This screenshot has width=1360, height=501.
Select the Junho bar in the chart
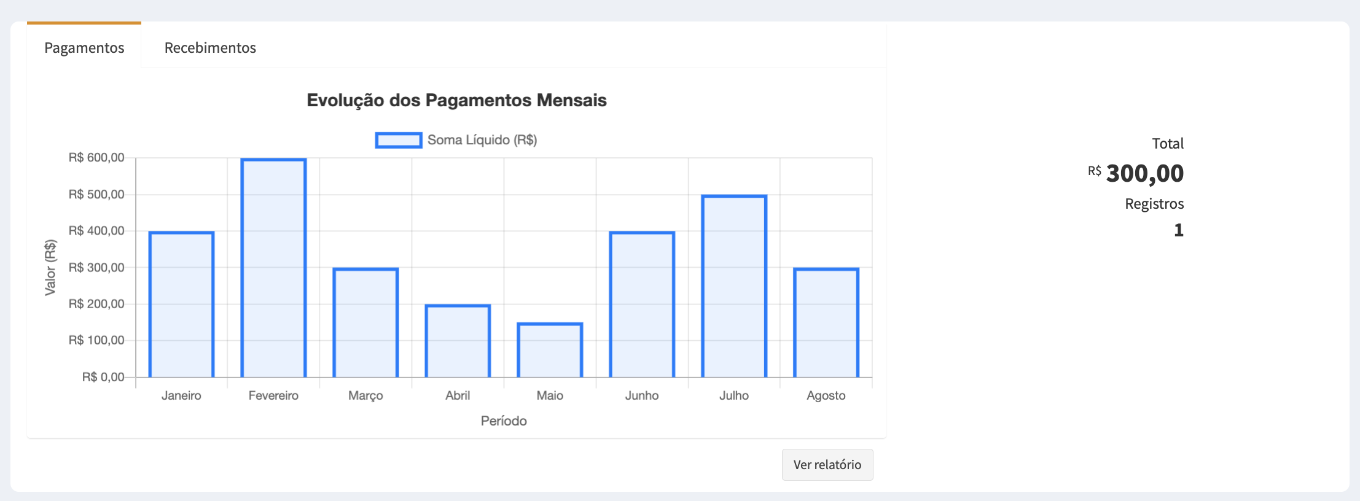642,304
